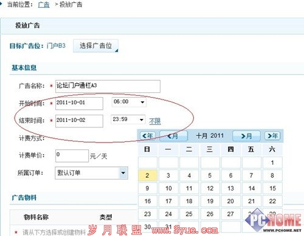Go to previous year in calendar

click(x=148, y=136)
